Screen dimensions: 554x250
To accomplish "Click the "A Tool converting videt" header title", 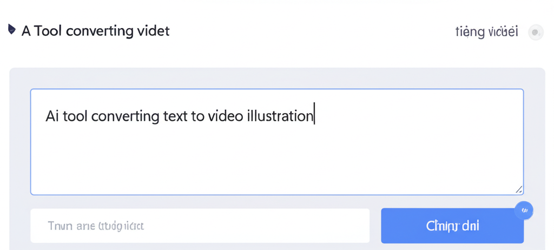I will coord(95,31).
